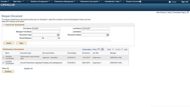Sort by the Period End column header
190x107 pixels.
coord(86,53)
